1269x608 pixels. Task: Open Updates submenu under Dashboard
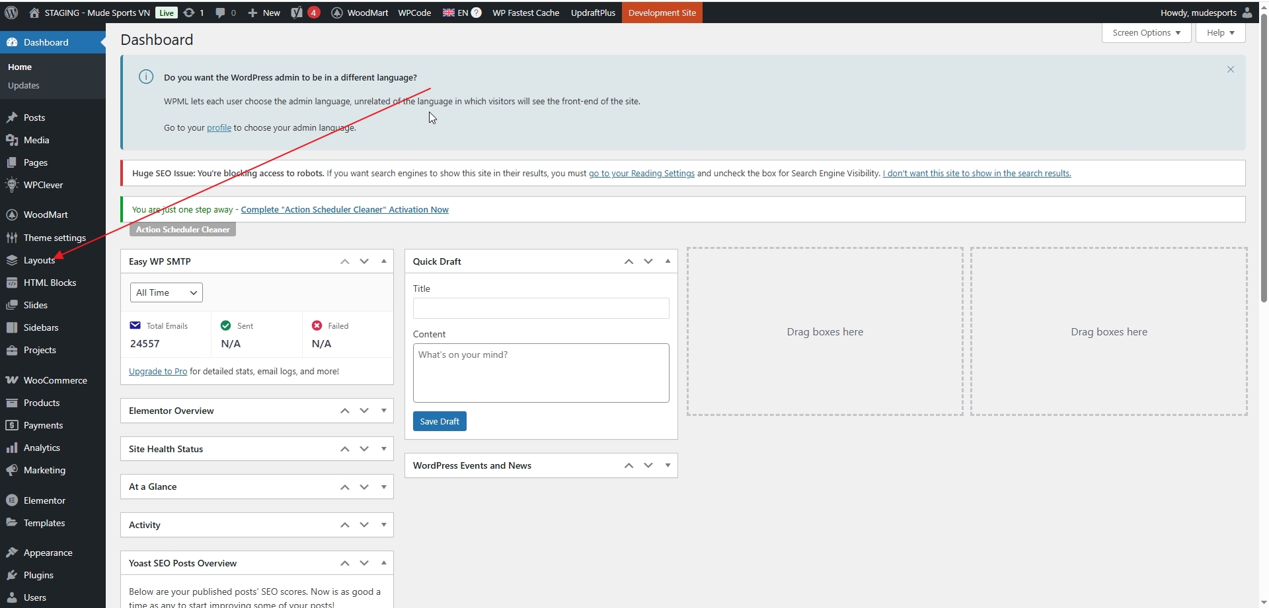tap(24, 86)
